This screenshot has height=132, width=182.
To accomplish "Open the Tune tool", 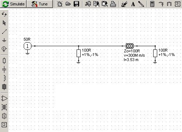I will point(40,4).
